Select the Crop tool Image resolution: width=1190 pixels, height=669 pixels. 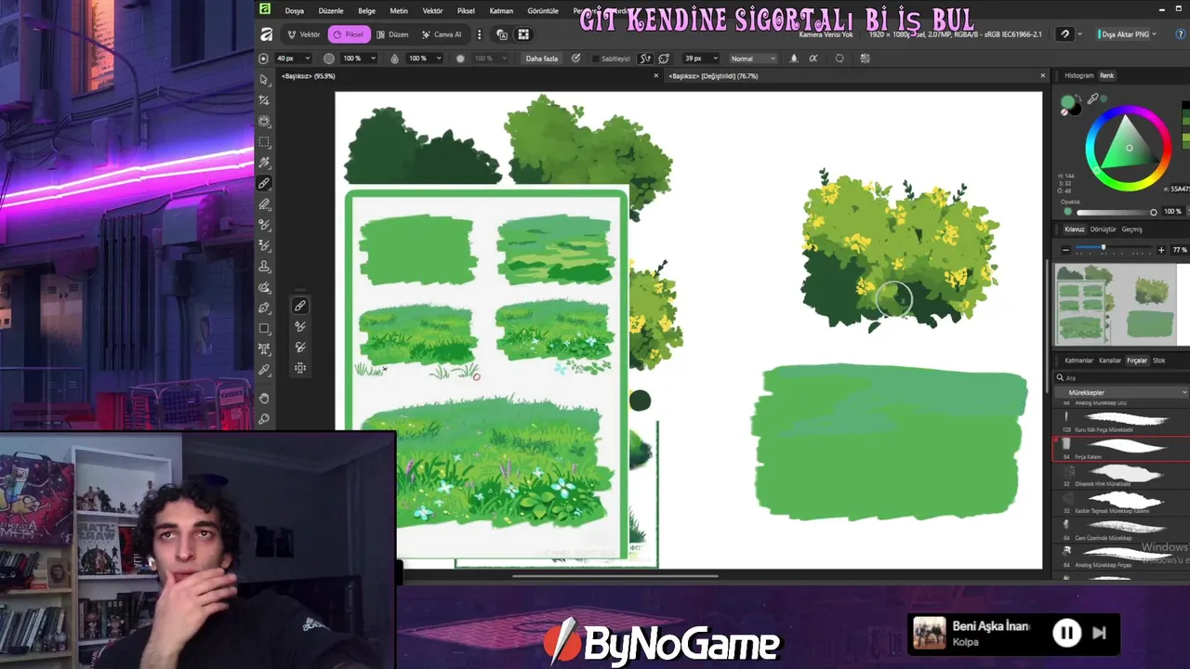(264, 100)
